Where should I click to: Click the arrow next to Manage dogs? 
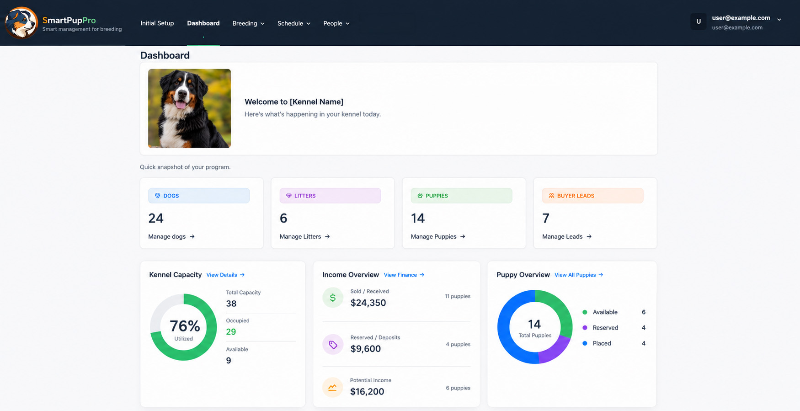192,237
